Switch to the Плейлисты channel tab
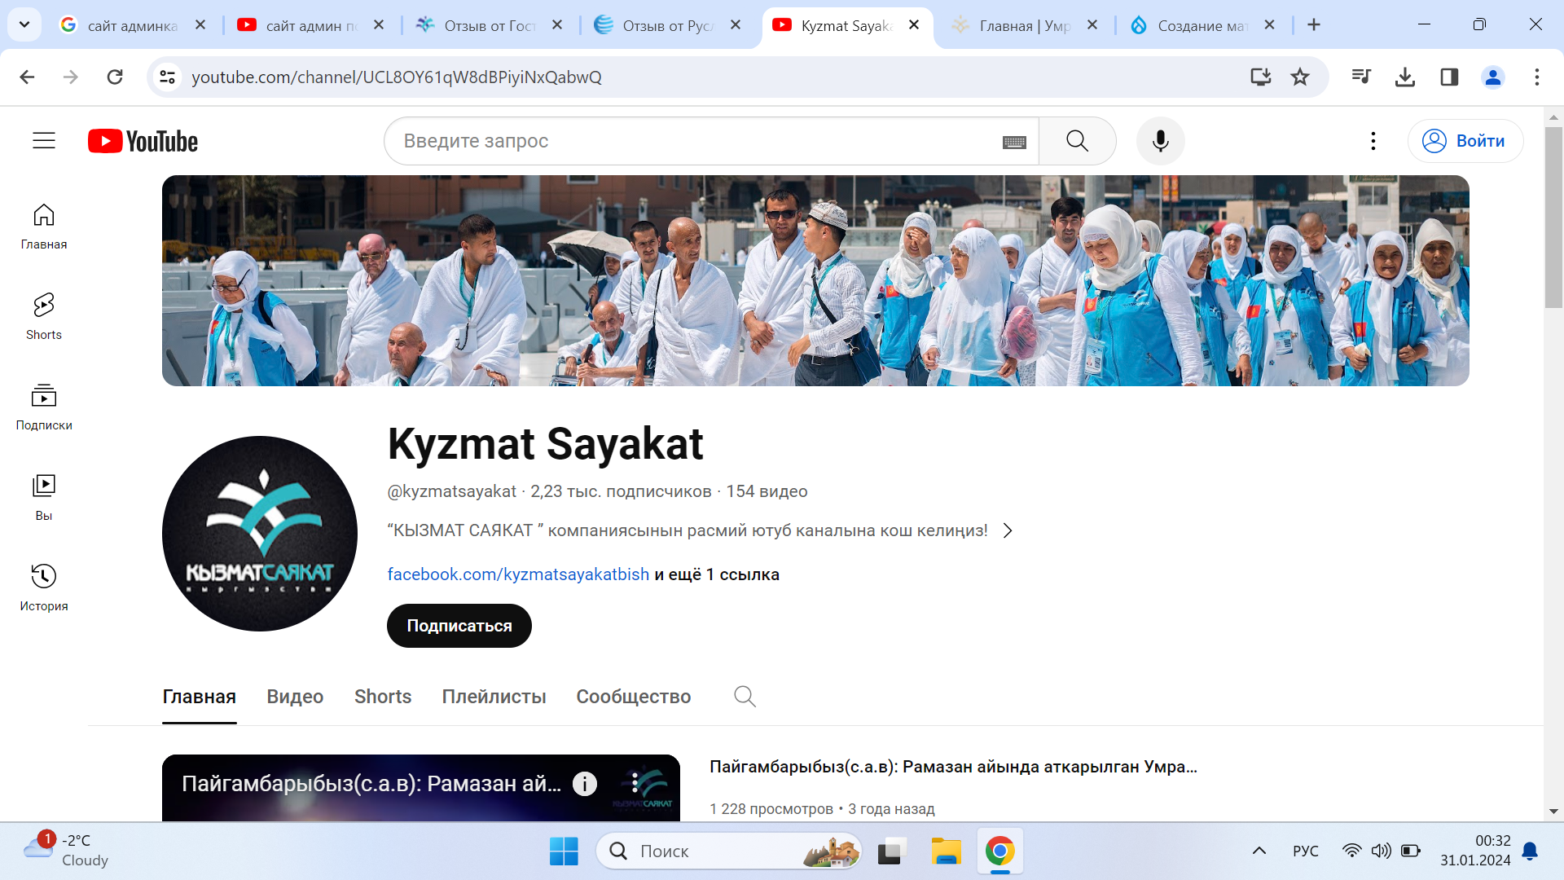 [x=494, y=697]
